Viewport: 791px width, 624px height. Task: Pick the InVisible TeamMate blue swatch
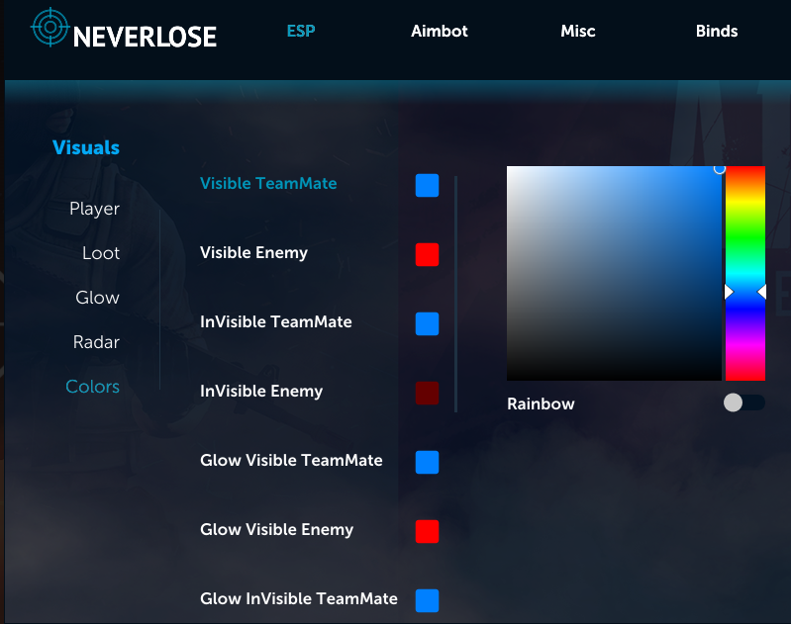(427, 323)
